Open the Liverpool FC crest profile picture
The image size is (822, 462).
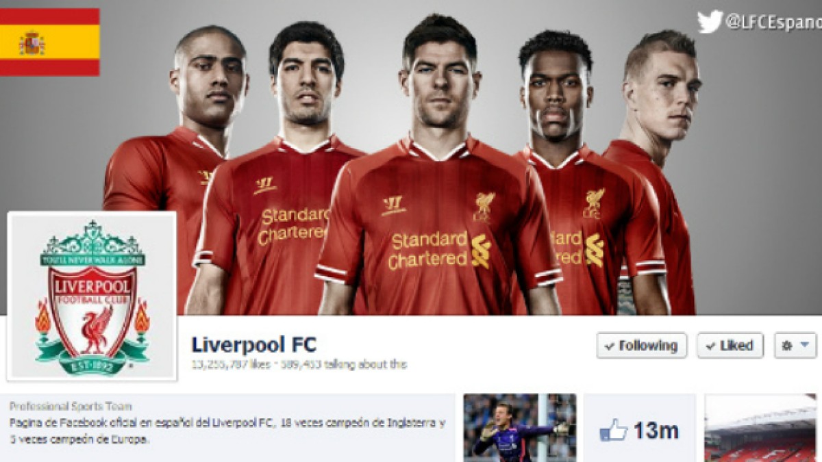92,296
